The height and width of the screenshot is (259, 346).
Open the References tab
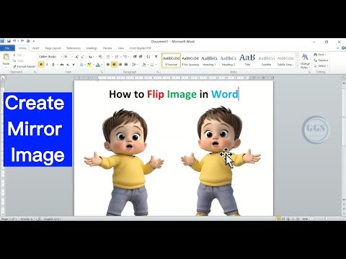pyautogui.click(x=74, y=48)
